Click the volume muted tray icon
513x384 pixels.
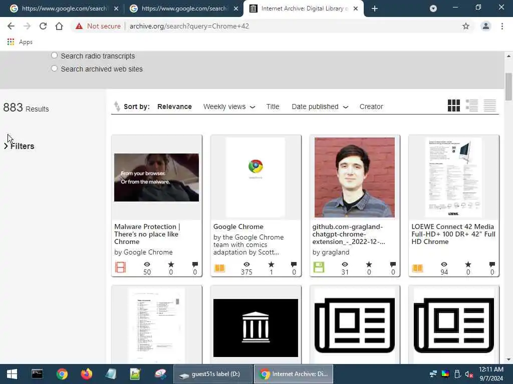coord(469,374)
